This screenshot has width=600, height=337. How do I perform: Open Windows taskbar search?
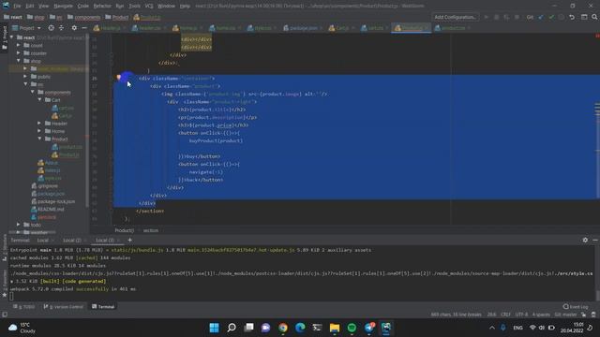(x=232, y=328)
